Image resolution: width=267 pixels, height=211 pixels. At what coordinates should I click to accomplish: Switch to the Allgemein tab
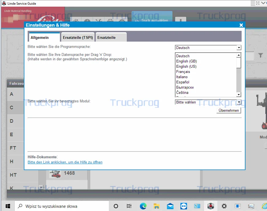44,37
